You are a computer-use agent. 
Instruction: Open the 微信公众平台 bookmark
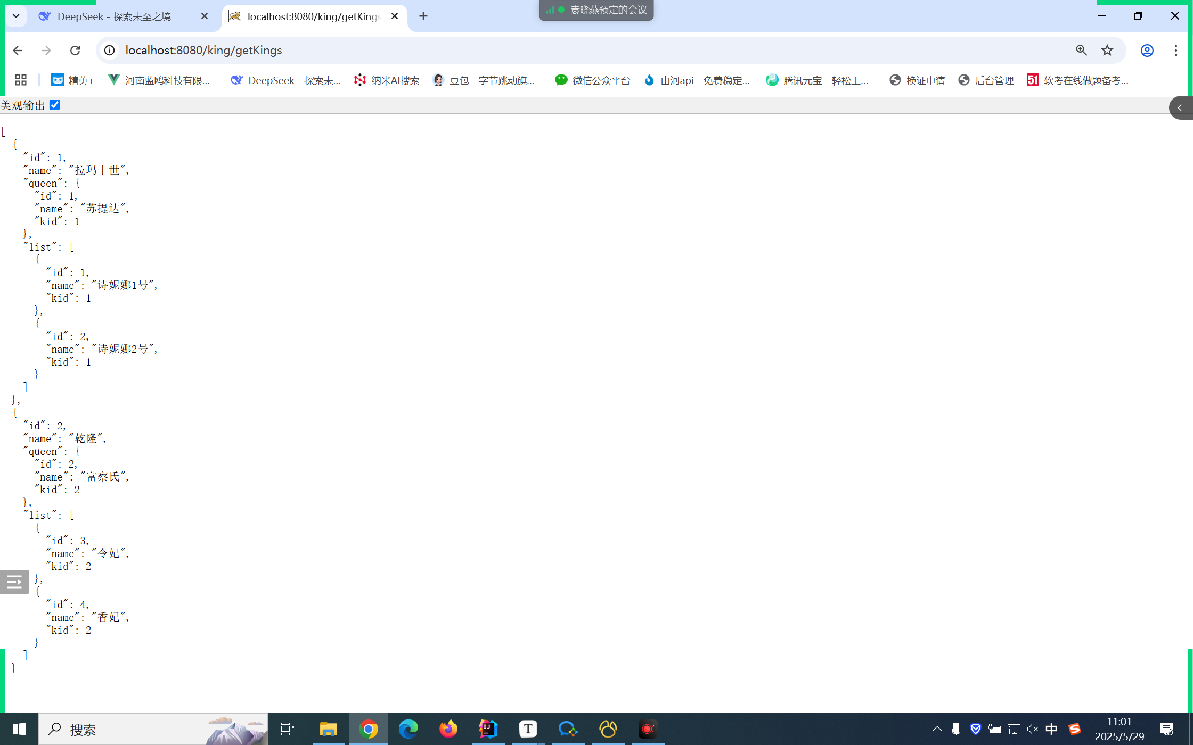(593, 80)
